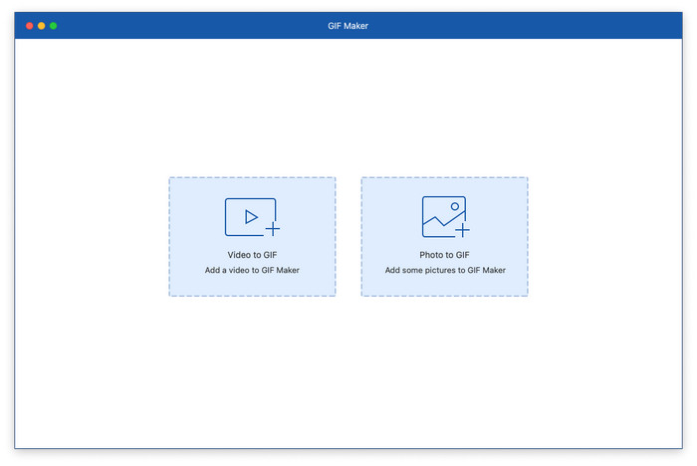Image resolution: width=697 pixels, height=466 pixels.
Task: Close the GIF Maker window with the red button
Action: pos(30,25)
